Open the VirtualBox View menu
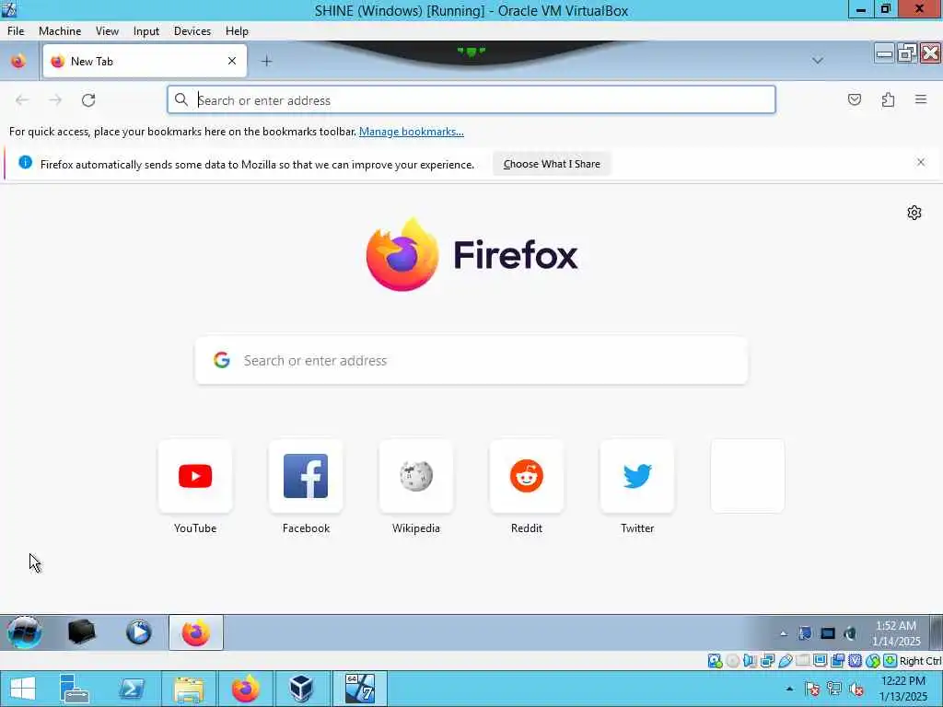Image resolution: width=943 pixels, height=707 pixels. [107, 31]
